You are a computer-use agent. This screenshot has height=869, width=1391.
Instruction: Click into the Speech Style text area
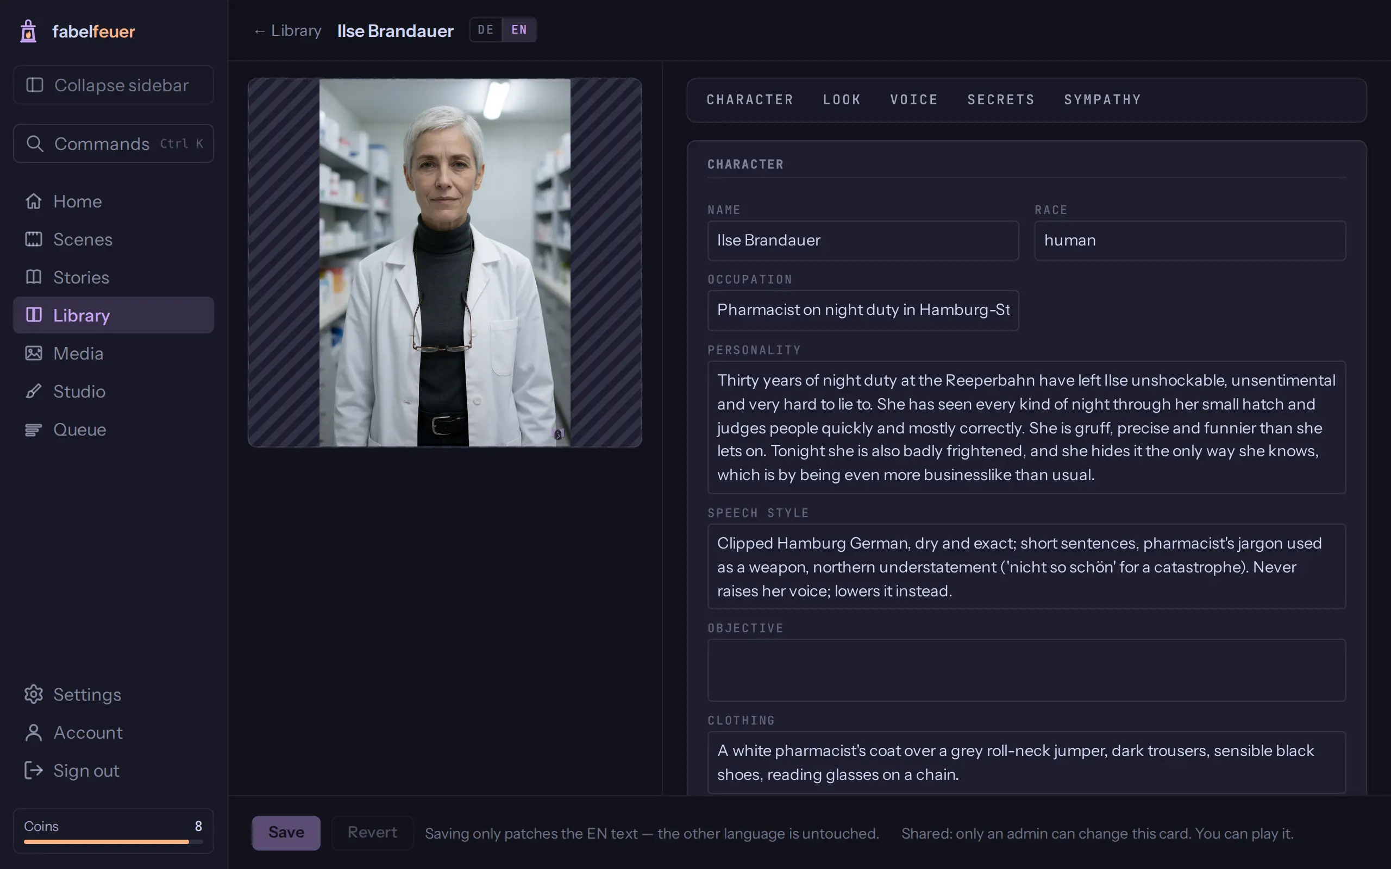[x=1026, y=566]
